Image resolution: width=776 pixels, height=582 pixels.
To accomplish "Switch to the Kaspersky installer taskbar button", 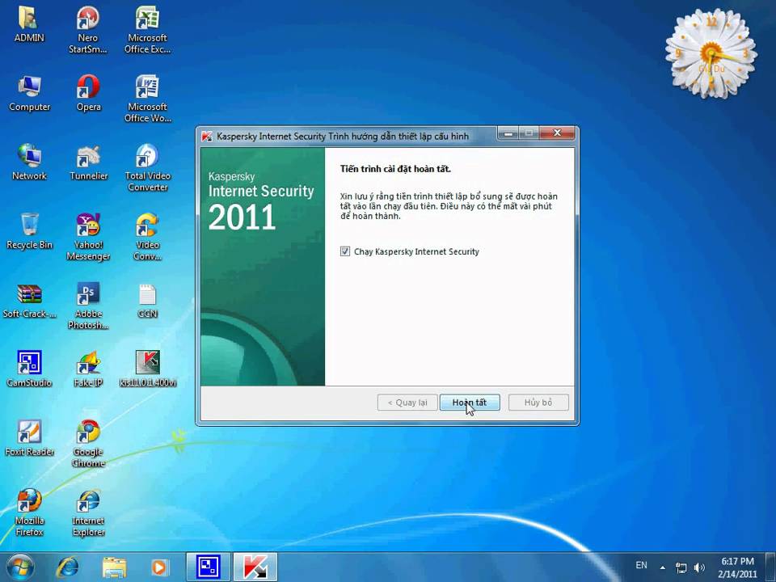I will (x=255, y=567).
